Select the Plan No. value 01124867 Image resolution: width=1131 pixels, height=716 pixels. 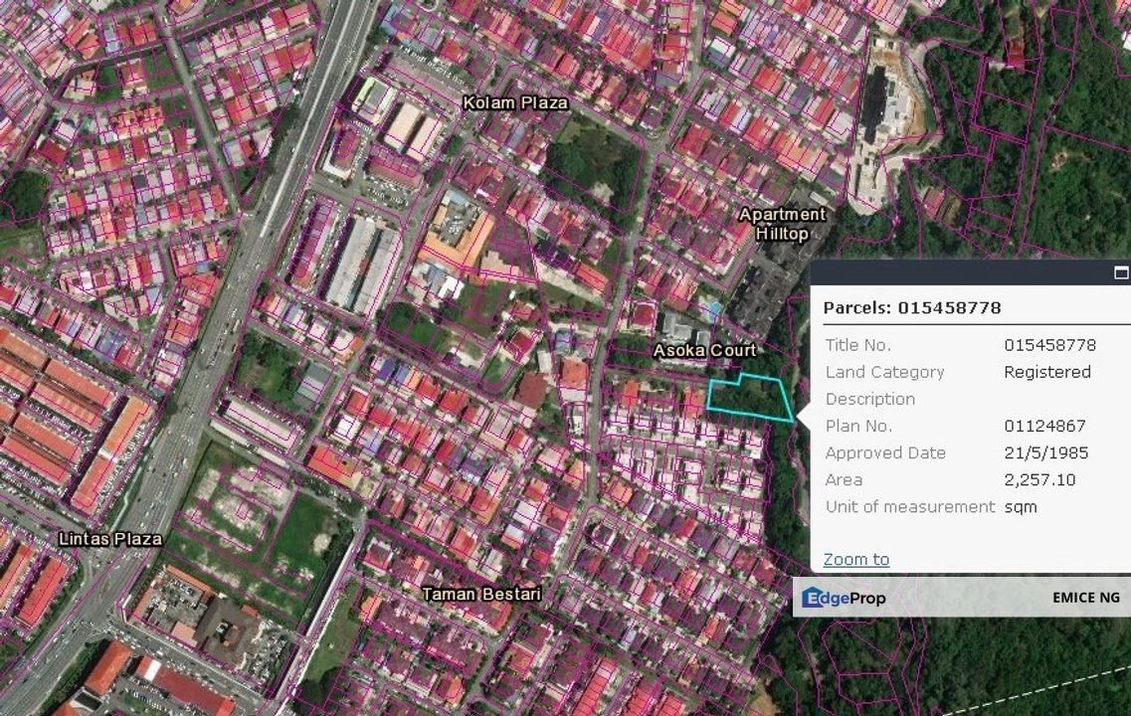pyautogui.click(x=1044, y=426)
